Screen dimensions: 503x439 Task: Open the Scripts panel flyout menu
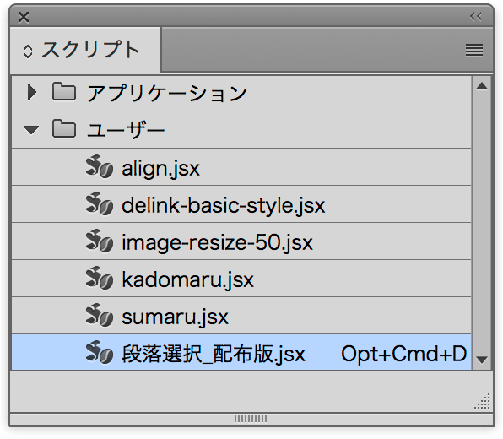[x=474, y=50]
